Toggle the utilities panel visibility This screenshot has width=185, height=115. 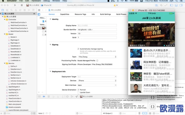click(181, 5)
